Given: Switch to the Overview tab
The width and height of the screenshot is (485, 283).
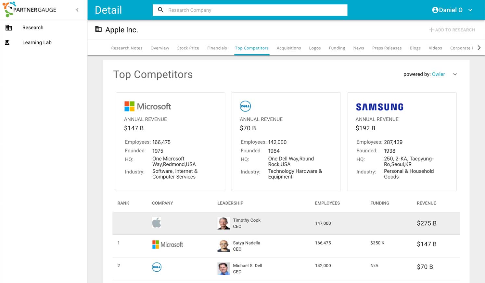Looking at the screenshot, I should pos(160,48).
